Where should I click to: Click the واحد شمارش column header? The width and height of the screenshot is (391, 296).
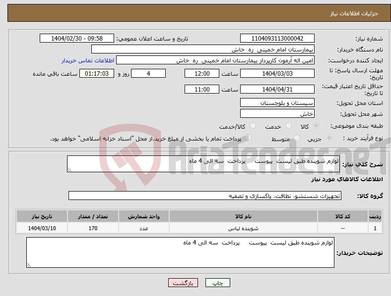(x=144, y=216)
